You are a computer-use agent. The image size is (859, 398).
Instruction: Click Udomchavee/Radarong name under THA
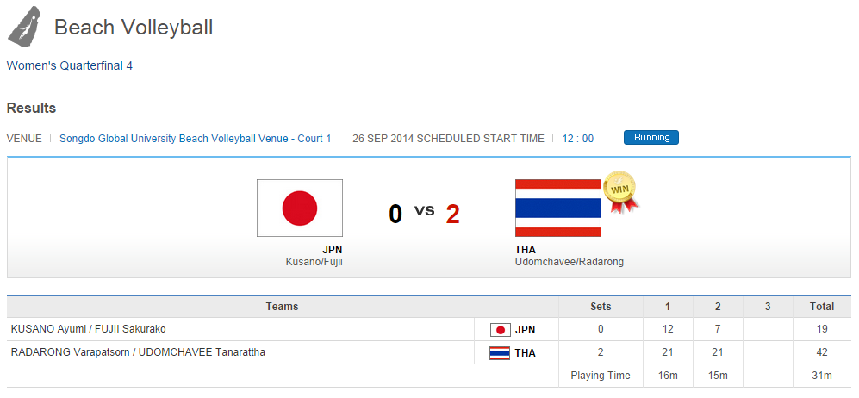coord(569,262)
